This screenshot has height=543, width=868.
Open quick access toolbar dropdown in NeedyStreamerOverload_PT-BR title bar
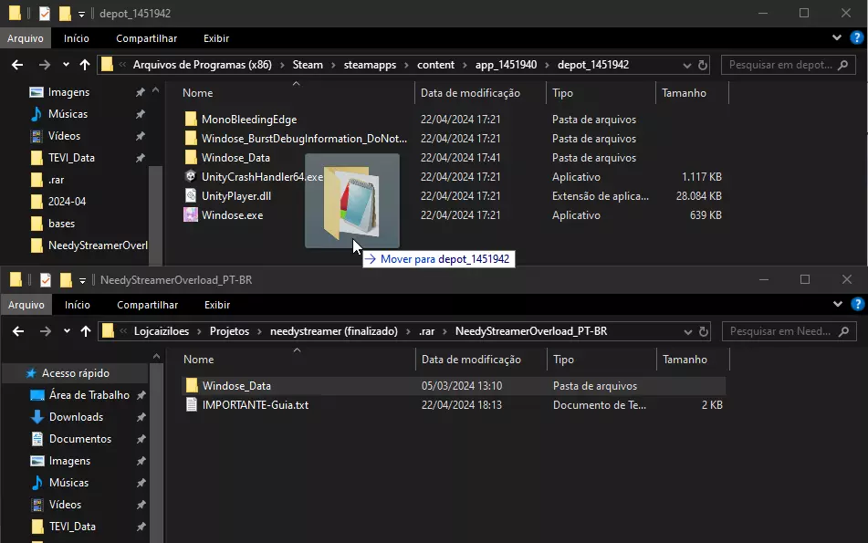pyautogui.click(x=82, y=281)
